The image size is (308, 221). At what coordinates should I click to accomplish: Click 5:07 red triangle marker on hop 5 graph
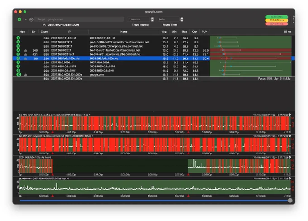[x=188, y=154]
